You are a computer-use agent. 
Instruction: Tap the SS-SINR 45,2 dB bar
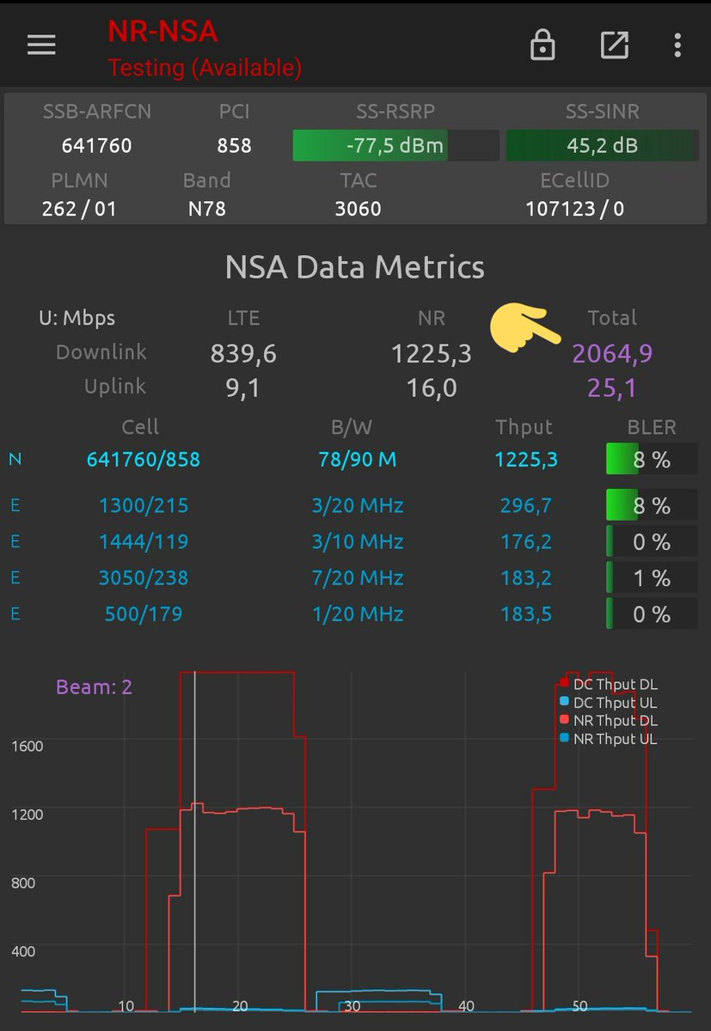pyautogui.click(x=602, y=145)
